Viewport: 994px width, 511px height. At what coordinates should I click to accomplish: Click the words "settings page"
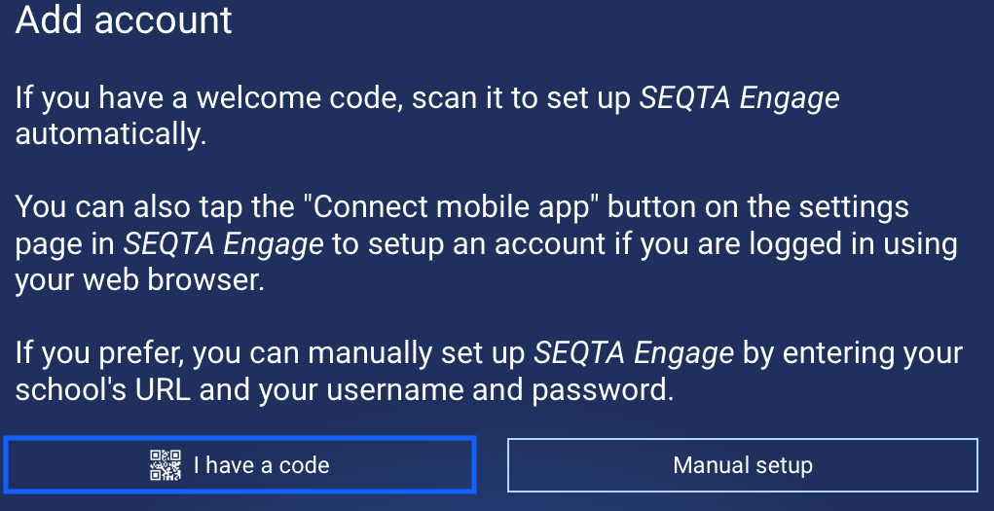(846, 207)
